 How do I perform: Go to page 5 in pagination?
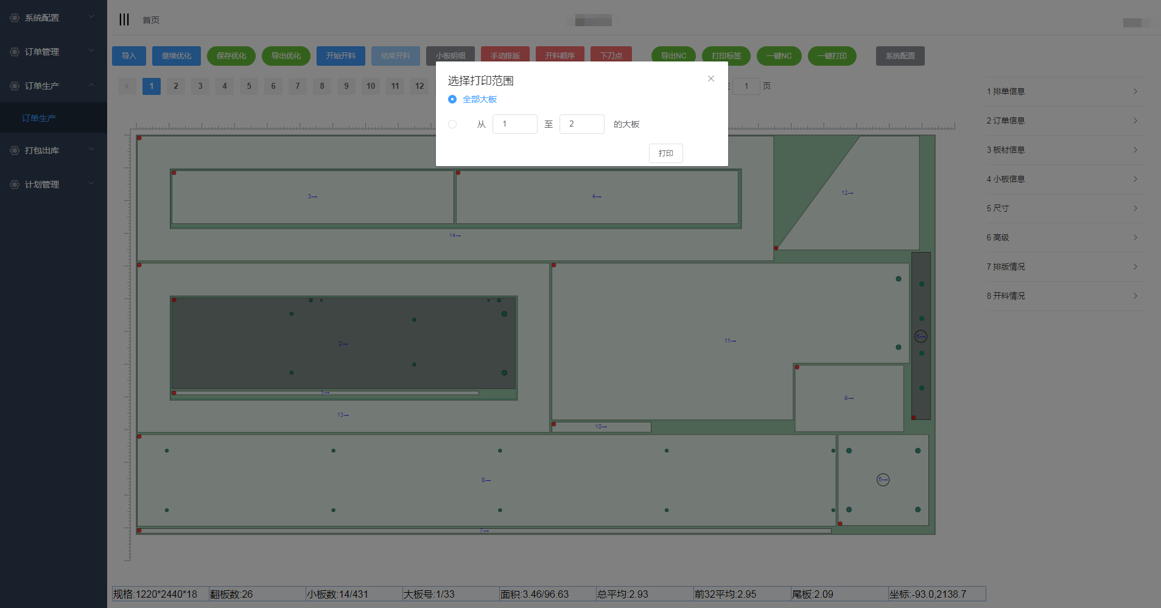[x=249, y=86]
